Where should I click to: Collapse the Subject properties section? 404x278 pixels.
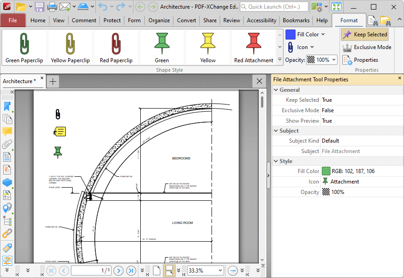276,131
